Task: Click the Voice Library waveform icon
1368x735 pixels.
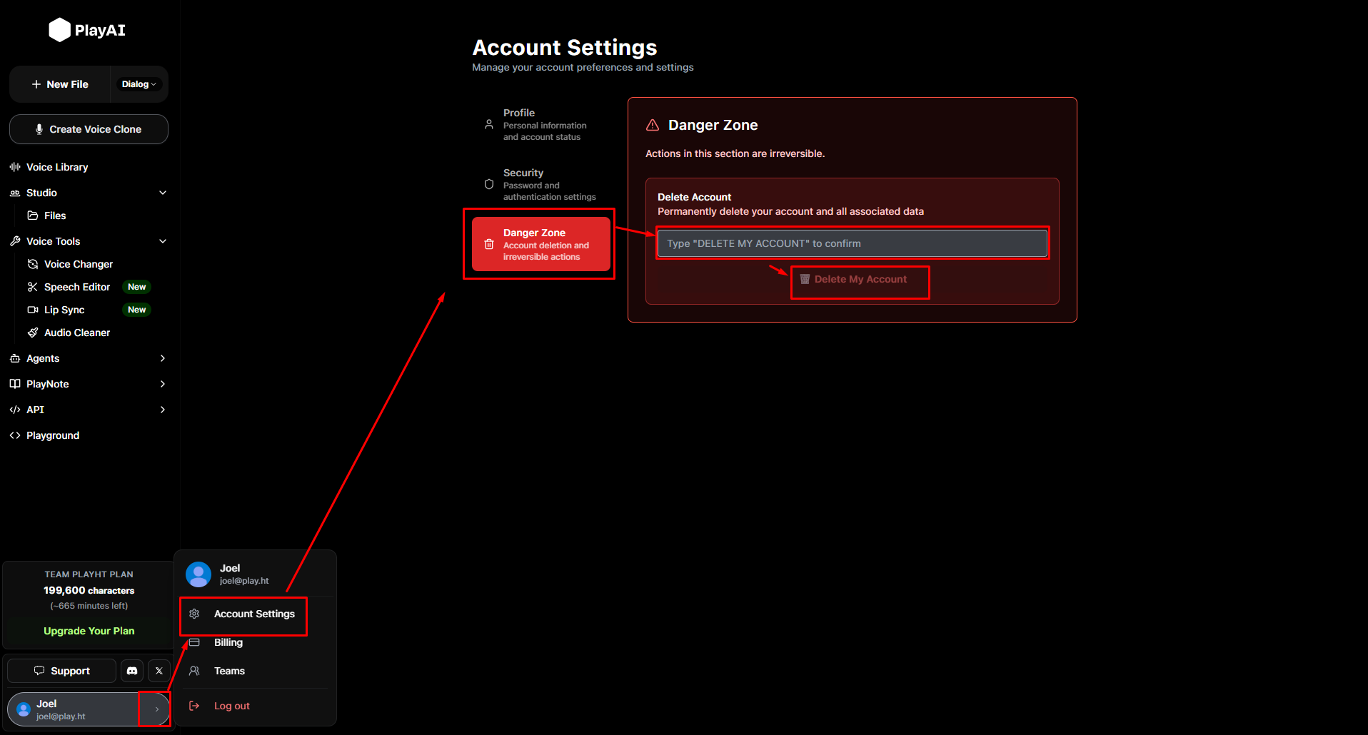Action: (x=15, y=167)
